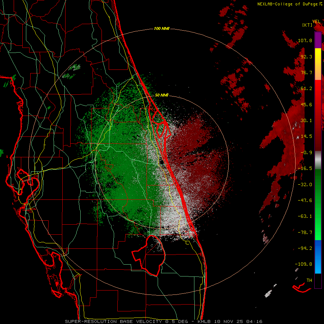Click the 61.2 value on velocity scale
The width and height of the screenshot is (324, 324).
tap(306, 89)
